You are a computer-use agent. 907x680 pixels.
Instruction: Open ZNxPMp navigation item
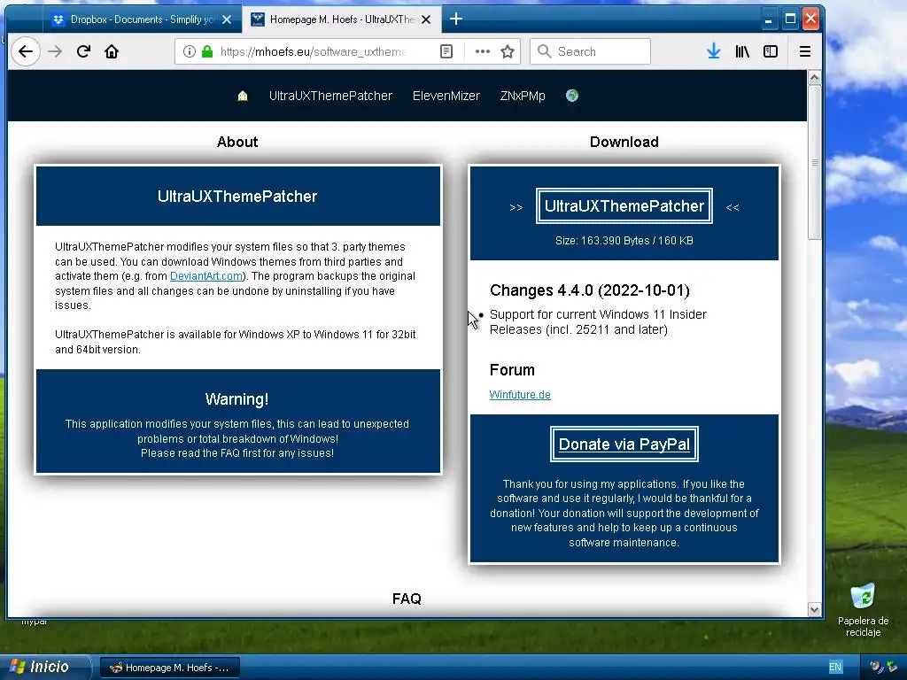pyautogui.click(x=523, y=96)
